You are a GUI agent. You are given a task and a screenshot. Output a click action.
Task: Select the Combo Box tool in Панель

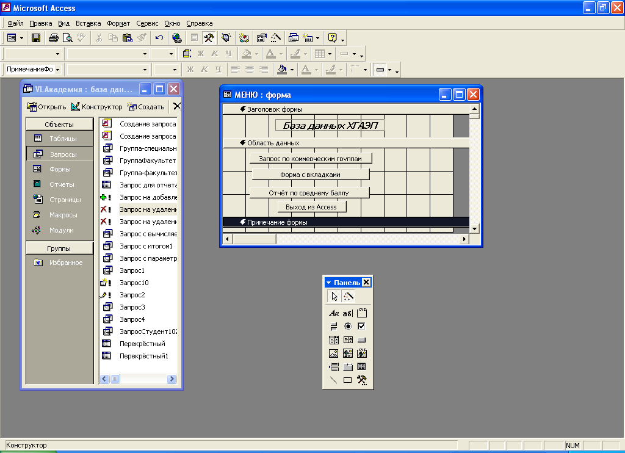click(x=334, y=339)
